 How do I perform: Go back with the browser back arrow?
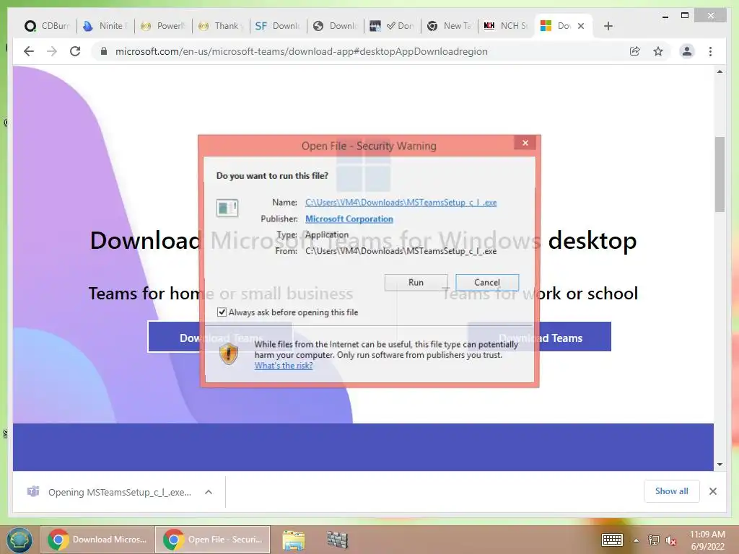click(29, 51)
